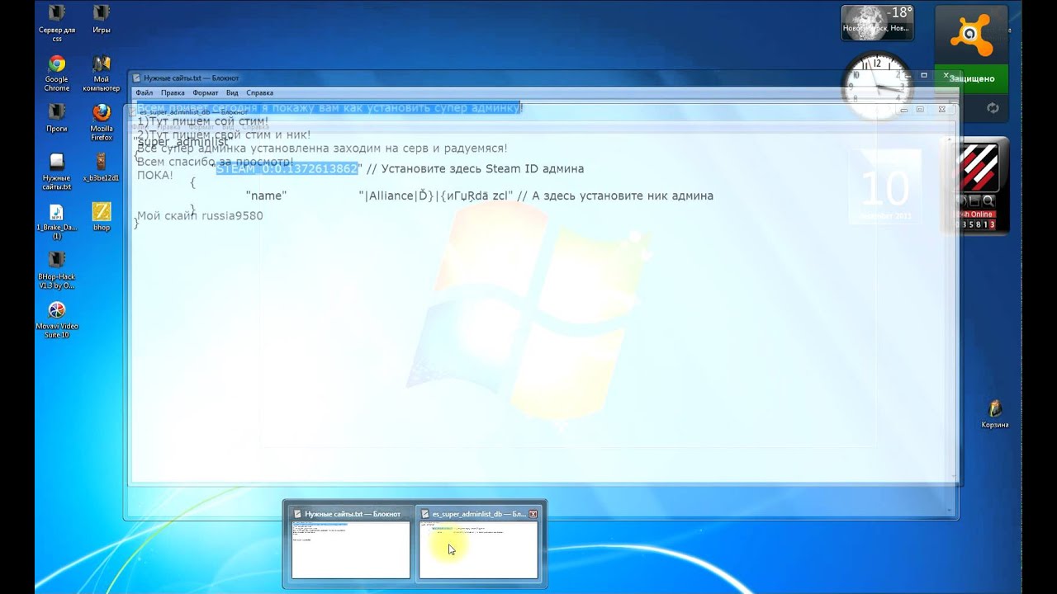Click the calendar gadget showing 10
This screenshot has height=594, width=1057.
click(884, 187)
